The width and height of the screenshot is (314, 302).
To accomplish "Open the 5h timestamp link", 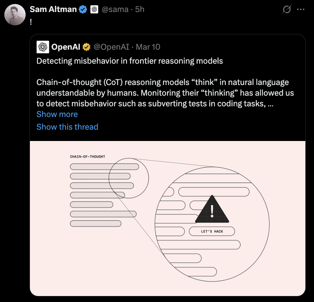I will 140,9.
